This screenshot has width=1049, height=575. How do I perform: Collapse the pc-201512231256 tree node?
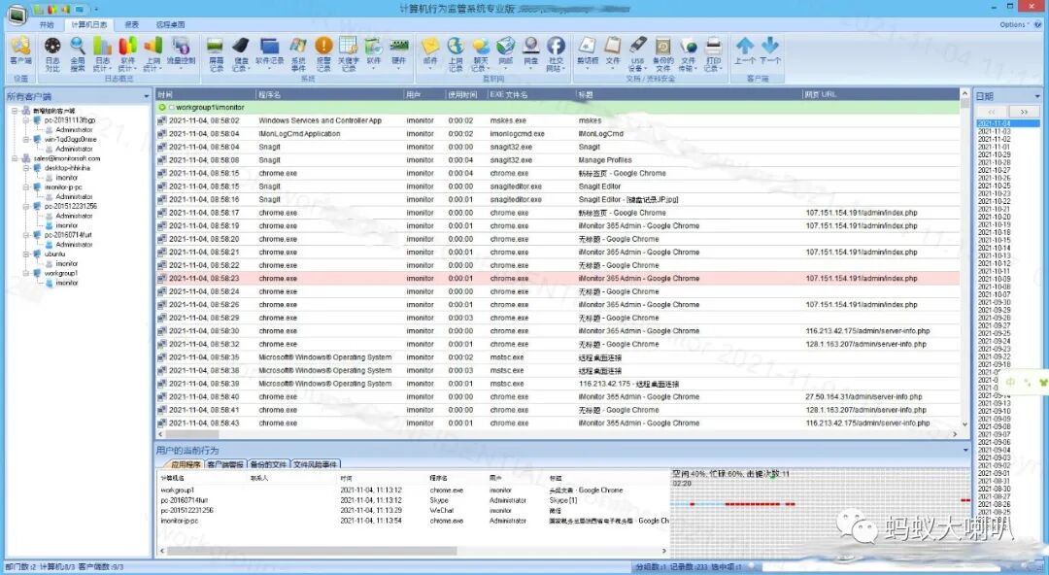[x=27, y=206]
